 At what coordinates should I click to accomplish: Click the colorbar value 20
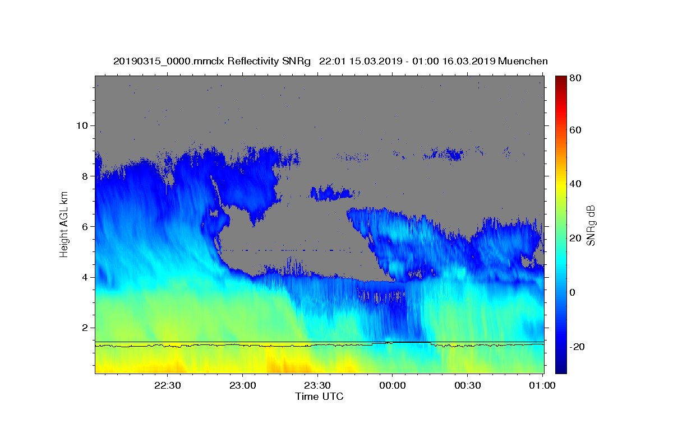(575, 239)
